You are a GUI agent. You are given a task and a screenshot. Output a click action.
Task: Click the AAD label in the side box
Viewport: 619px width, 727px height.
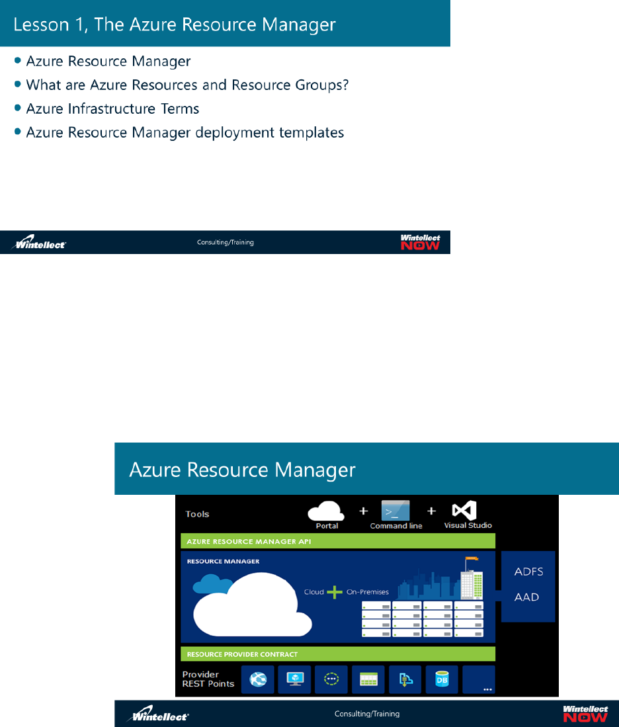526,597
